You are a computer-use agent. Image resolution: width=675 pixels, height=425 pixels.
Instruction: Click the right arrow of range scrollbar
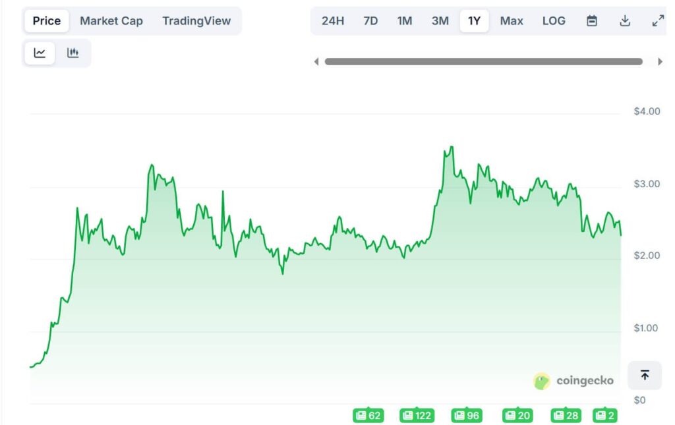click(660, 62)
